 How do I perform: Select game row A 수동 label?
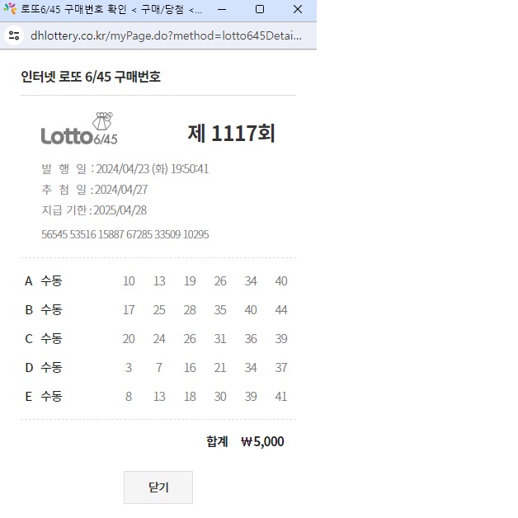pos(51,281)
